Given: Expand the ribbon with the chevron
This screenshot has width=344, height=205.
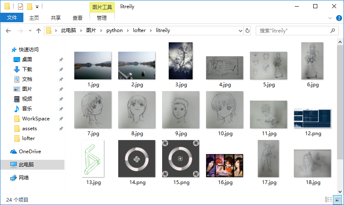Looking at the screenshot, I should click(330, 18).
